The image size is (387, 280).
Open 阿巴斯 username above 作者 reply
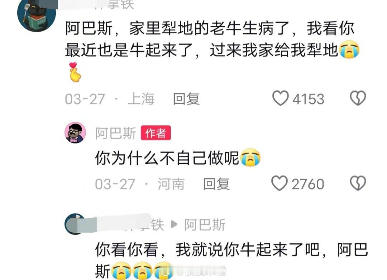tap(115, 134)
